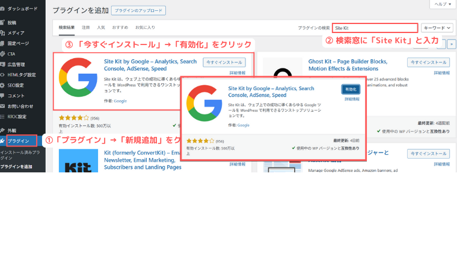The width and height of the screenshot is (457, 257).
Task: Open the Kit (formerly ConvertKit) title link
Action: 143,160
